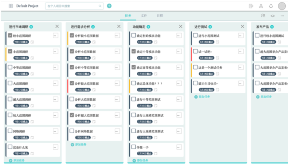Open the dash menu on 分析超大范围数据 card

pos(117,115)
